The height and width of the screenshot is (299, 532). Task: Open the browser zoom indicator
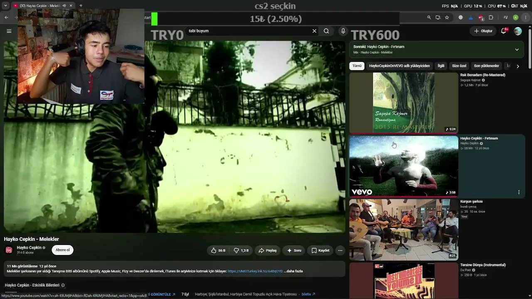tap(429, 17)
